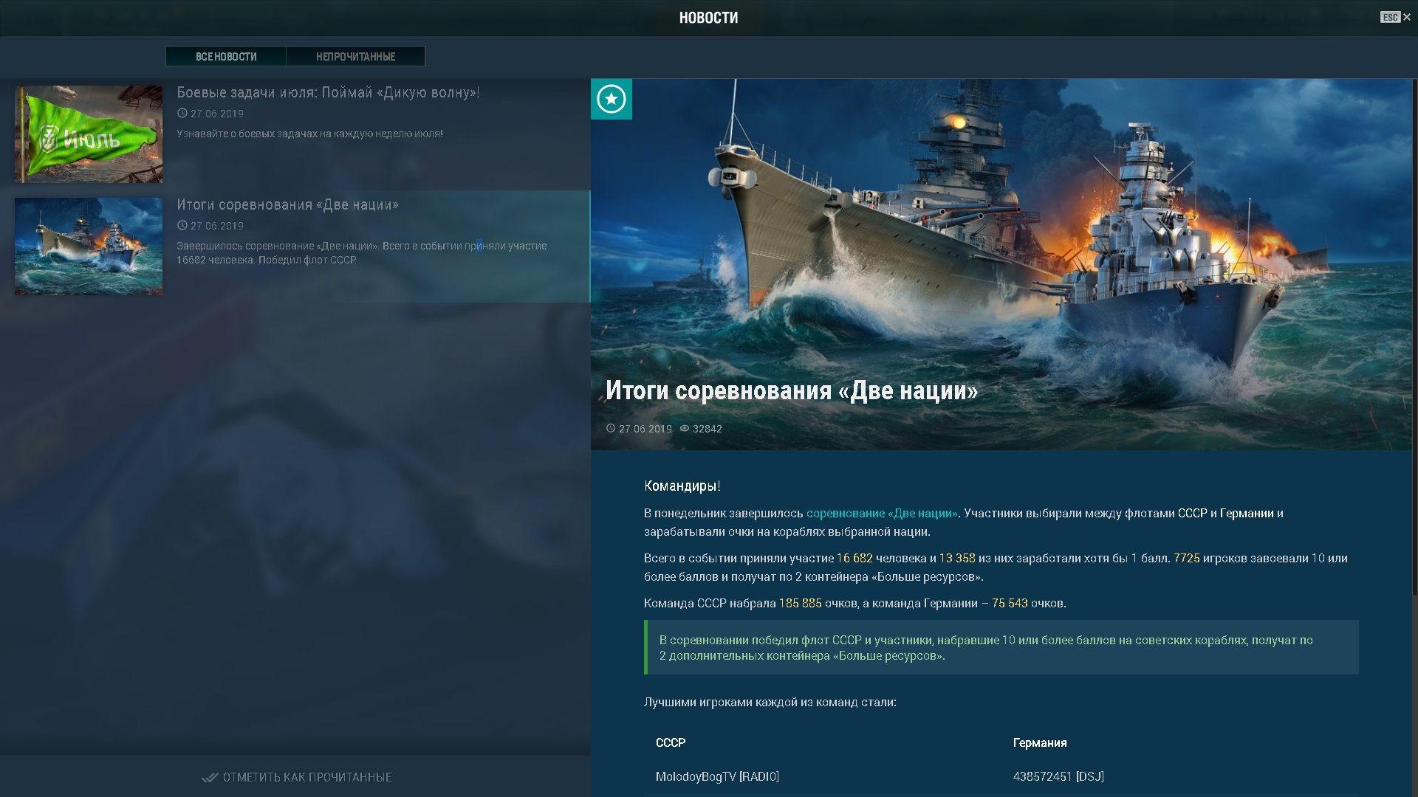The height and width of the screenshot is (797, 1418).
Task: Click the star badge icon on article banner
Action: pyautogui.click(x=612, y=99)
